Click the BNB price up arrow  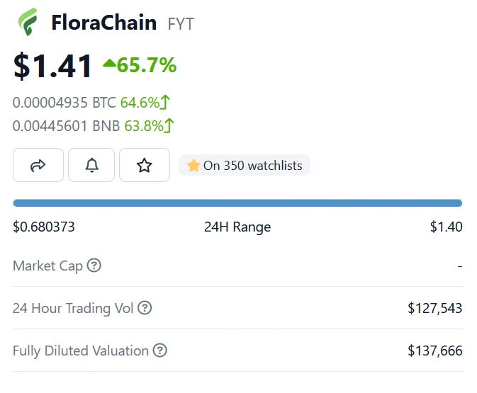pyautogui.click(x=169, y=125)
